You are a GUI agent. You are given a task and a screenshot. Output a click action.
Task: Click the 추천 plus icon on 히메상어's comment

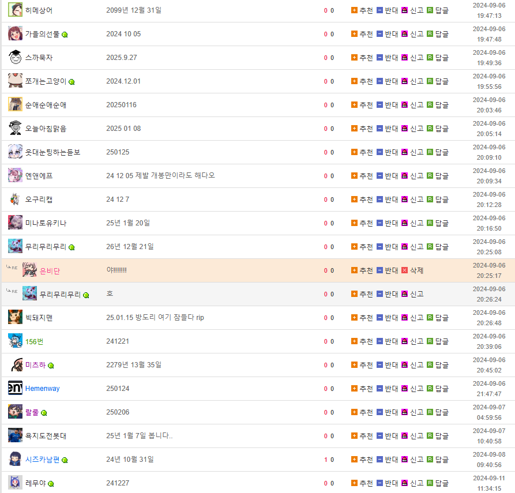point(354,10)
